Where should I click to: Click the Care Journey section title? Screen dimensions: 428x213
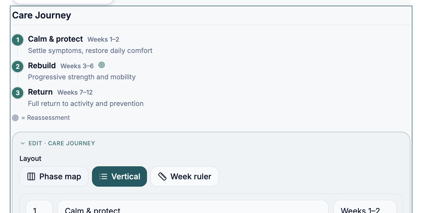(x=41, y=15)
